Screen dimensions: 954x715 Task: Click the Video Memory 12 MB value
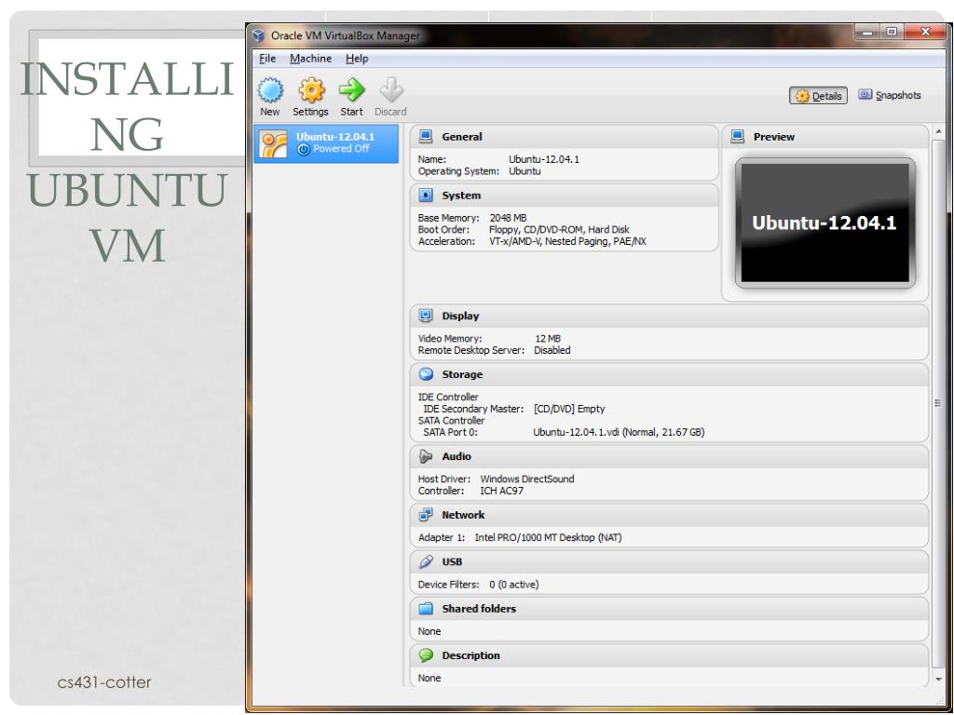coord(548,339)
